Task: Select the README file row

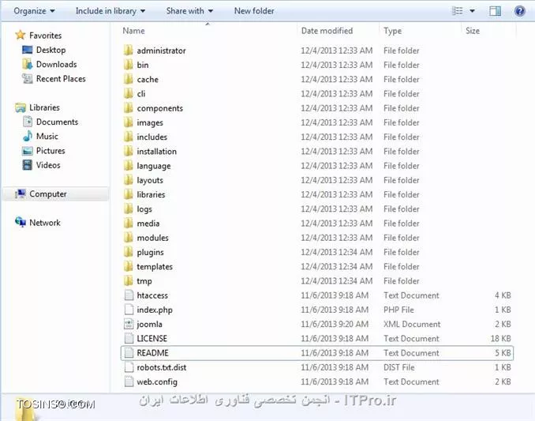Action: [x=317, y=353]
